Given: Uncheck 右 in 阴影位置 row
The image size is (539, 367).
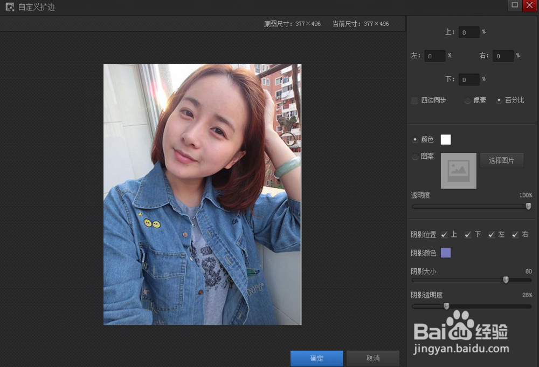Looking at the screenshot, I should (515, 234).
